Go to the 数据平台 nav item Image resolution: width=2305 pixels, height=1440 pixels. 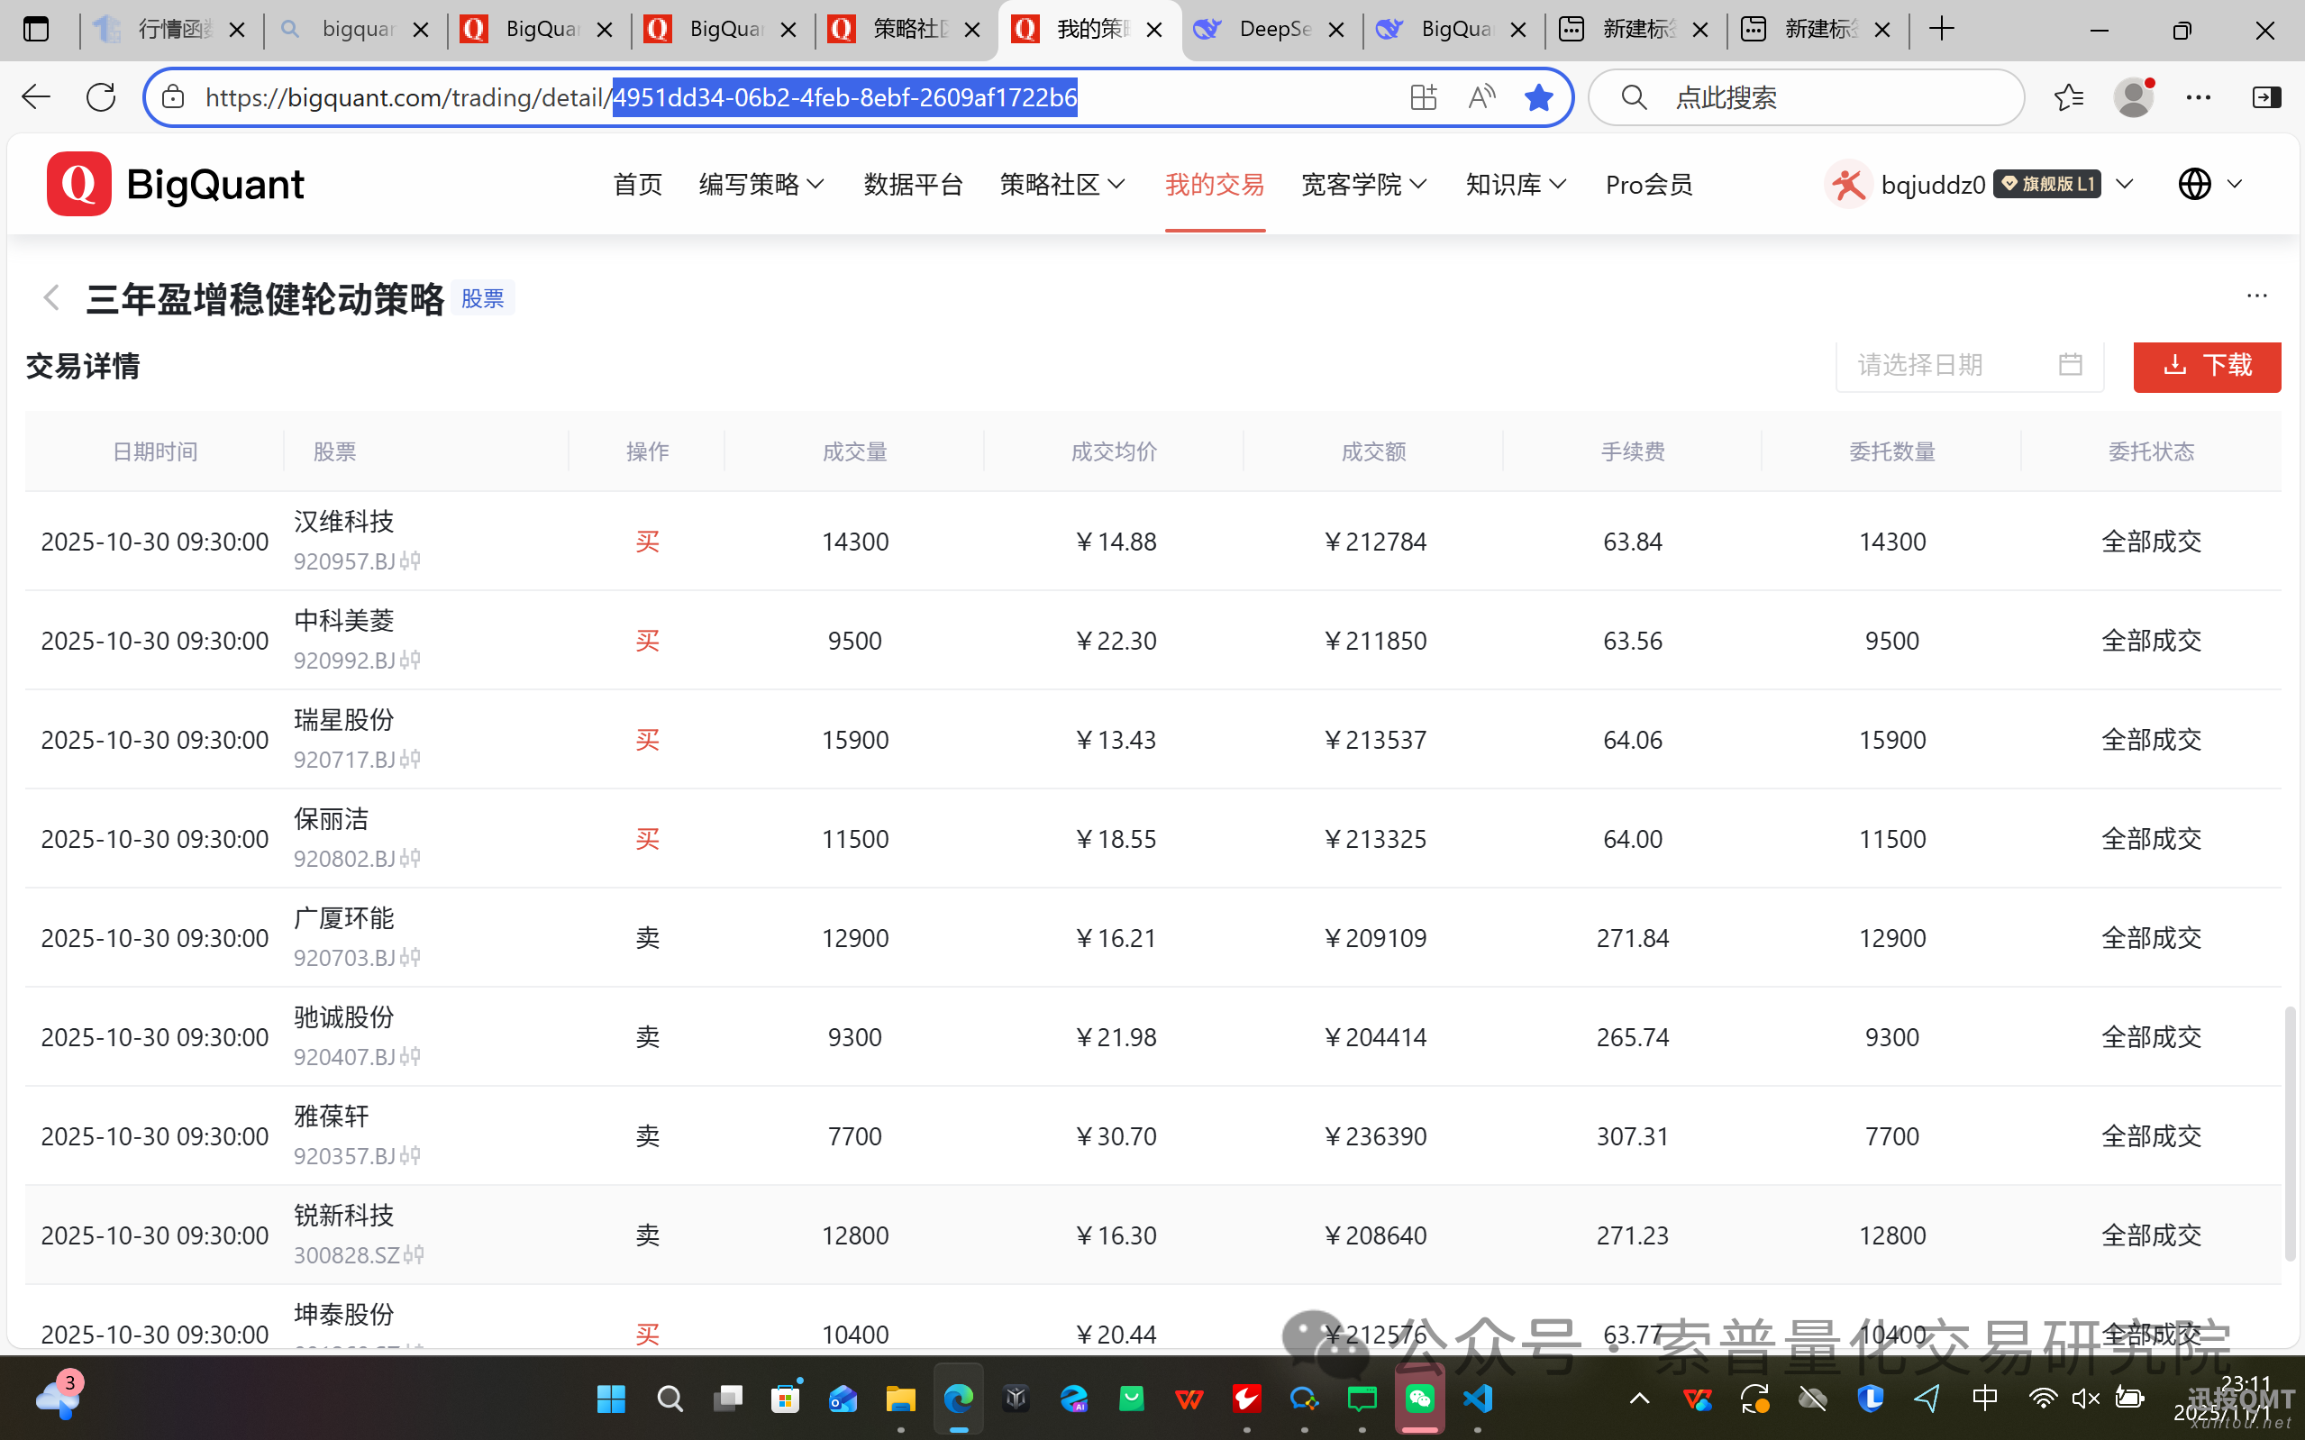pyautogui.click(x=912, y=184)
